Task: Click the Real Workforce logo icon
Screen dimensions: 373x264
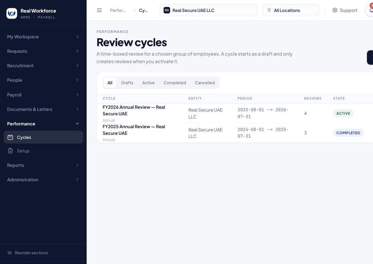Action: tap(12, 13)
